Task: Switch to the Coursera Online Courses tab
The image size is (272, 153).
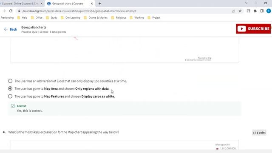Action: pyautogui.click(x=20, y=3)
